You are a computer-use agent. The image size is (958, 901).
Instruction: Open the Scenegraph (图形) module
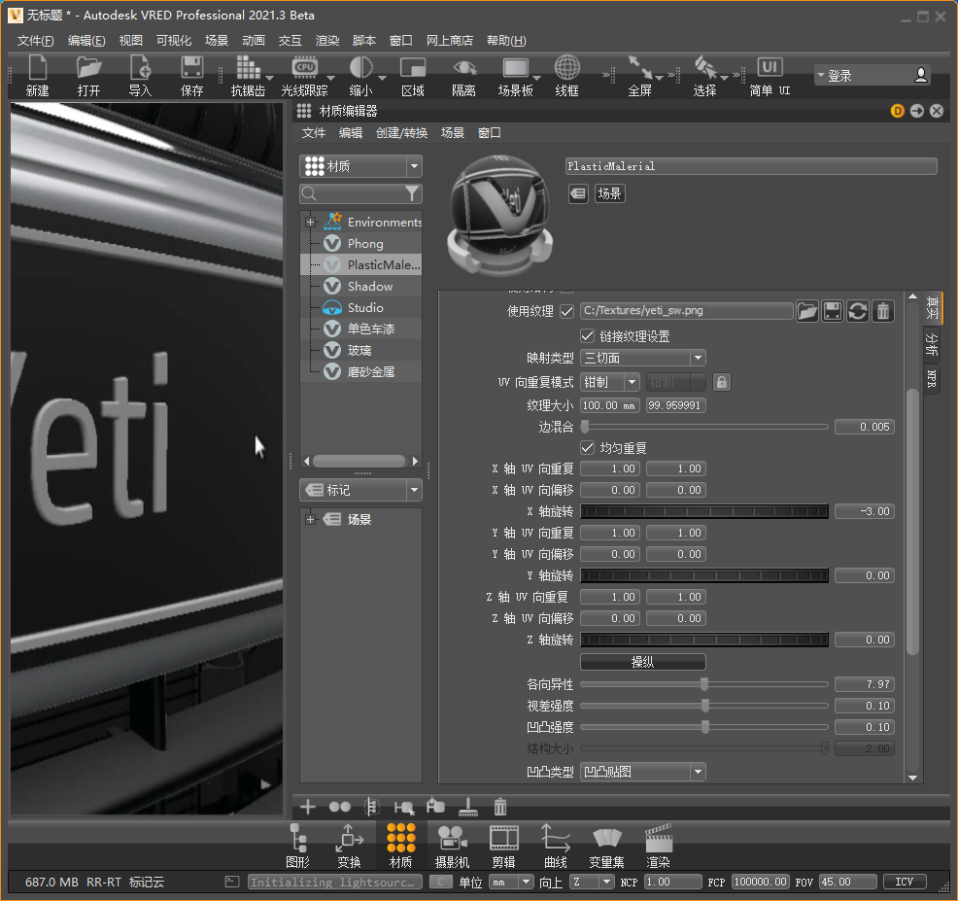[298, 846]
